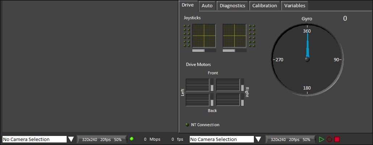Click the Joysticks label
The image size is (373, 145).
(x=192, y=18)
